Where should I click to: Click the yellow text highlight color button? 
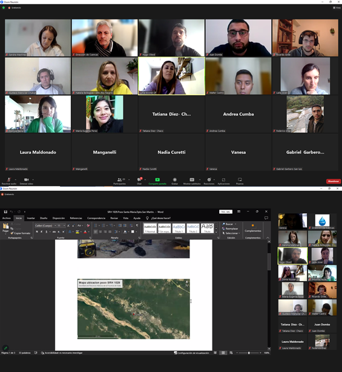(77, 232)
